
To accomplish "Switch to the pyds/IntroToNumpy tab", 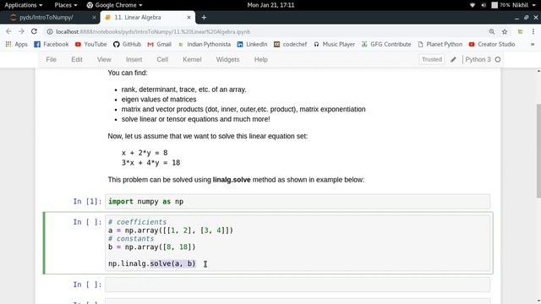I will click(x=46, y=17).
